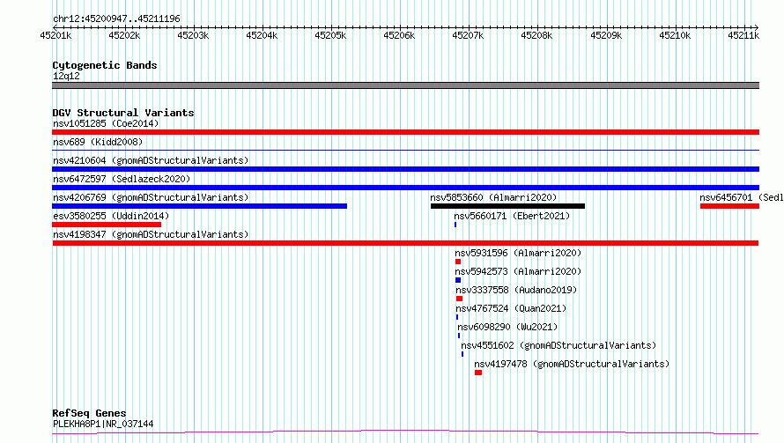This screenshot has width=784, height=443.
Task: Open the nsv6472597 (Sedlazeck2020) label
Action: (122, 179)
